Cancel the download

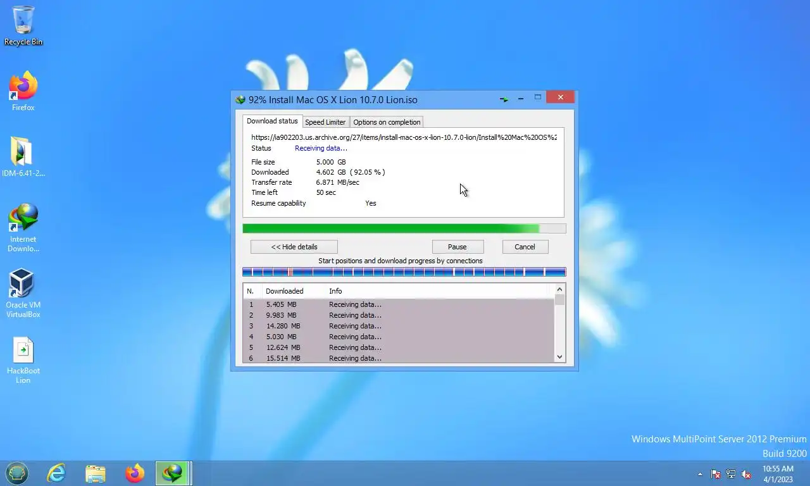[x=525, y=247]
